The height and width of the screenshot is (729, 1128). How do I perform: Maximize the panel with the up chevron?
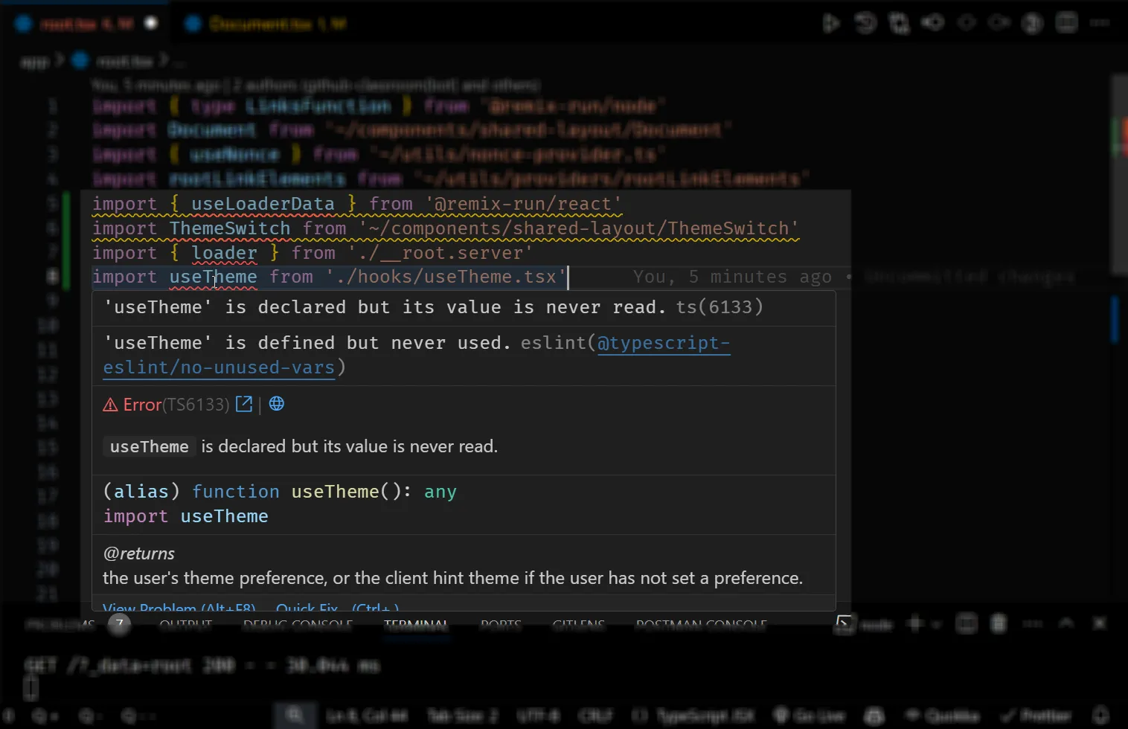coord(1065,623)
